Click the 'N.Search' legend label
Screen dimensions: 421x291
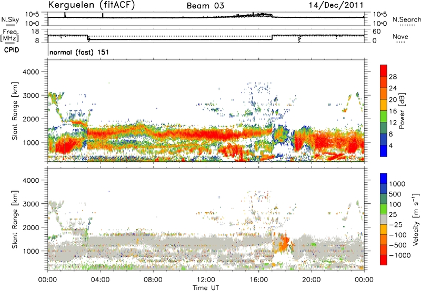[406, 19]
